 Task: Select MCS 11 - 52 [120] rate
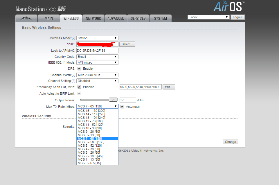coord(97,125)
